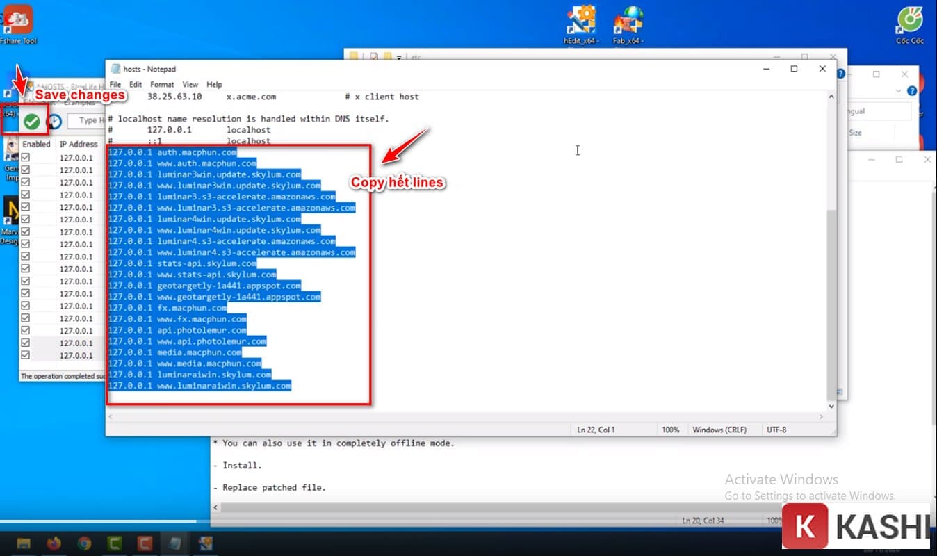
Task: Open Firefox from the taskbar
Action: (54, 543)
